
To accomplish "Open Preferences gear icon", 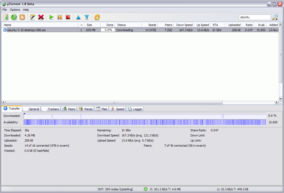I will pyautogui.click(x=97, y=17).
